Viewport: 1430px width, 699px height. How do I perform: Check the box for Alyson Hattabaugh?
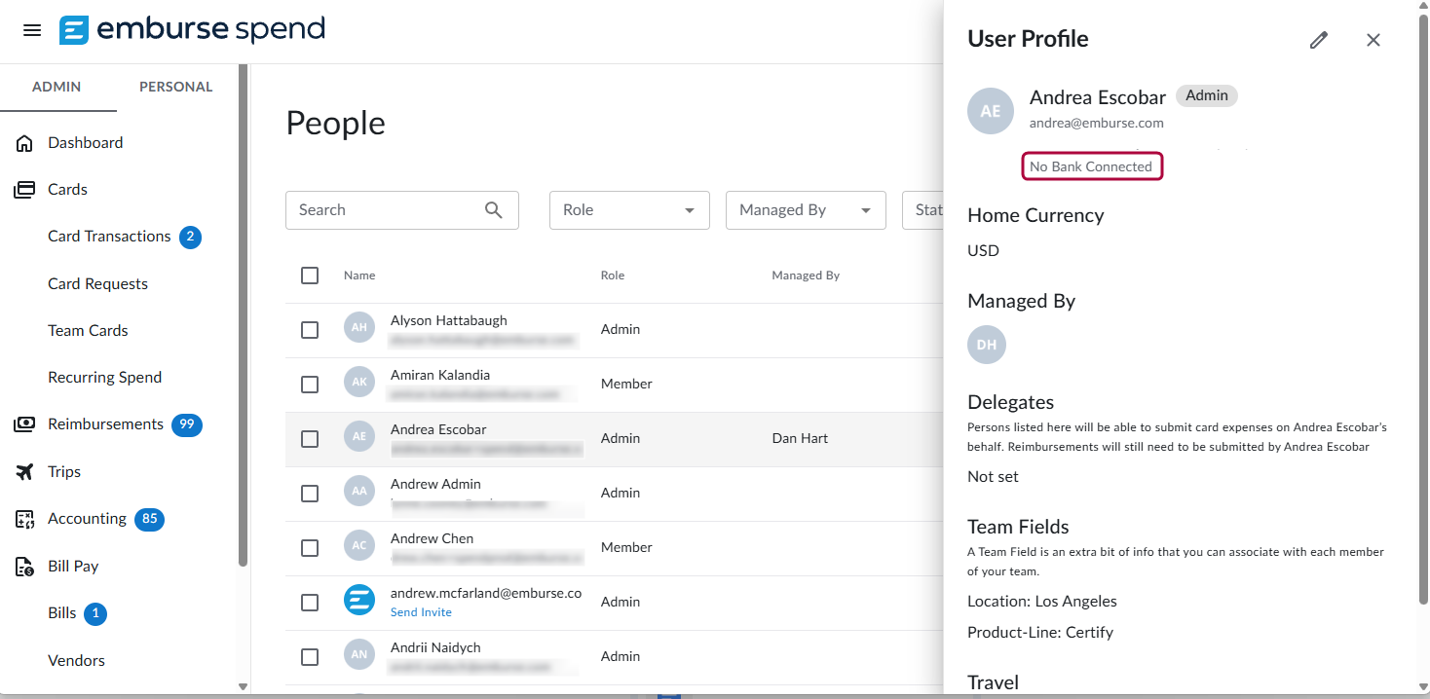pos(310,330)
